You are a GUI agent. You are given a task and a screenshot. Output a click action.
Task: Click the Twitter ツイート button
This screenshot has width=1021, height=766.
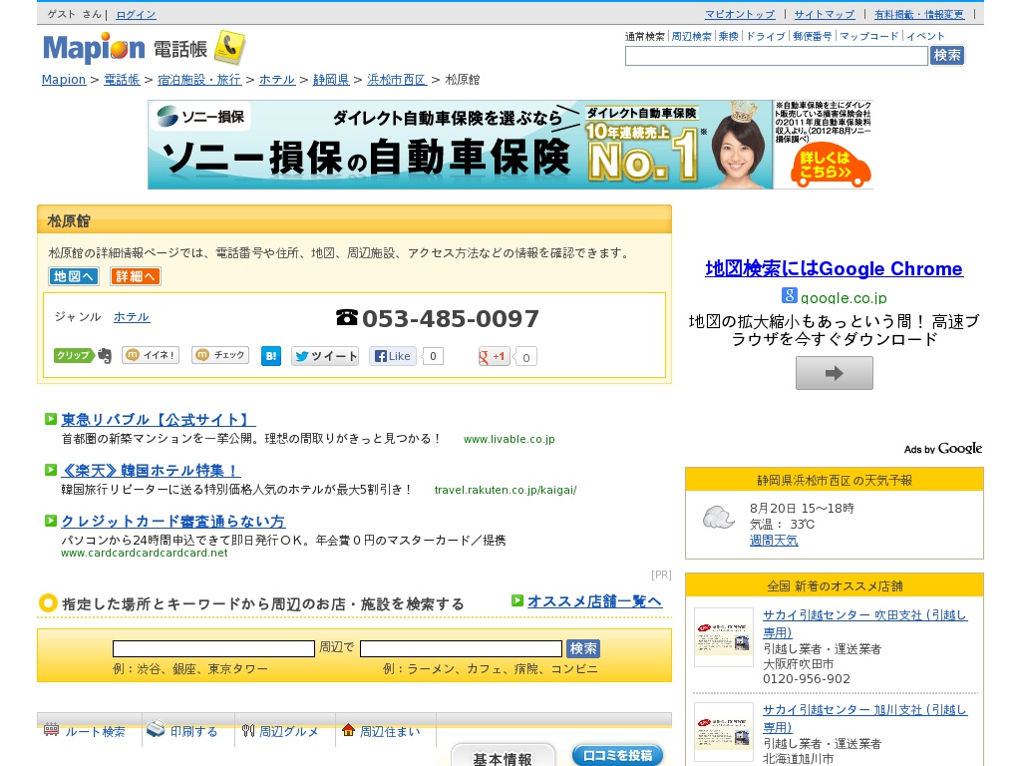point(325,356)
